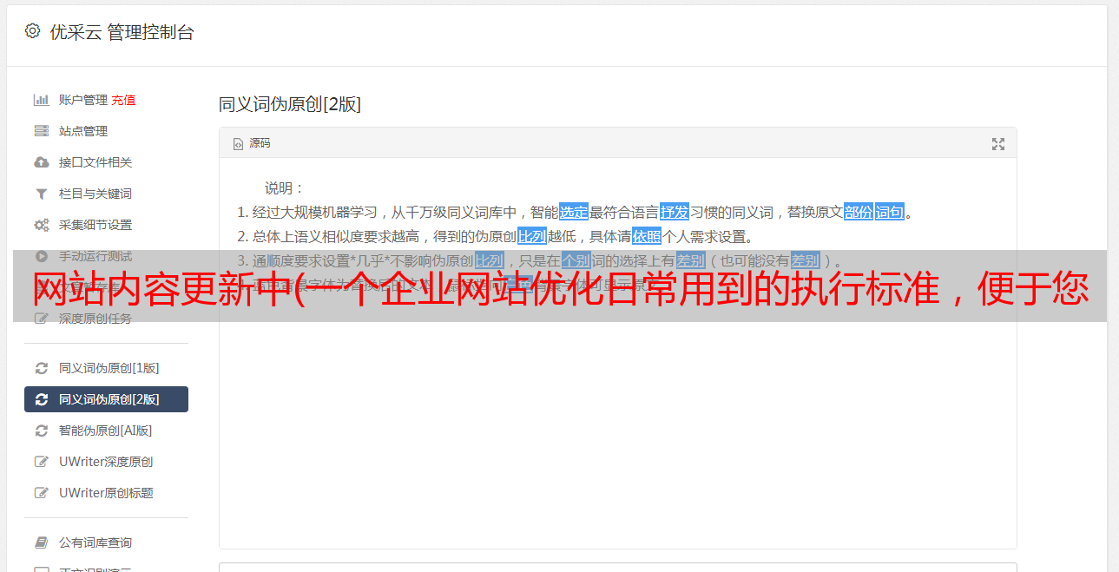Click the gear icon beside 优采云 管理控制台
The image size is (1119, 572).
coord(32,32)
